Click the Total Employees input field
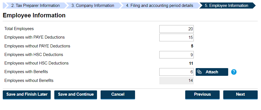This screenshot has width=261, height=110. tap(176, 29)
